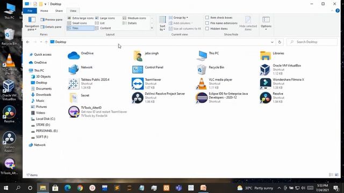Click Resolve icon on the desktop
Image resolution: width=344 pixels, height=193 pixels.
9,114
